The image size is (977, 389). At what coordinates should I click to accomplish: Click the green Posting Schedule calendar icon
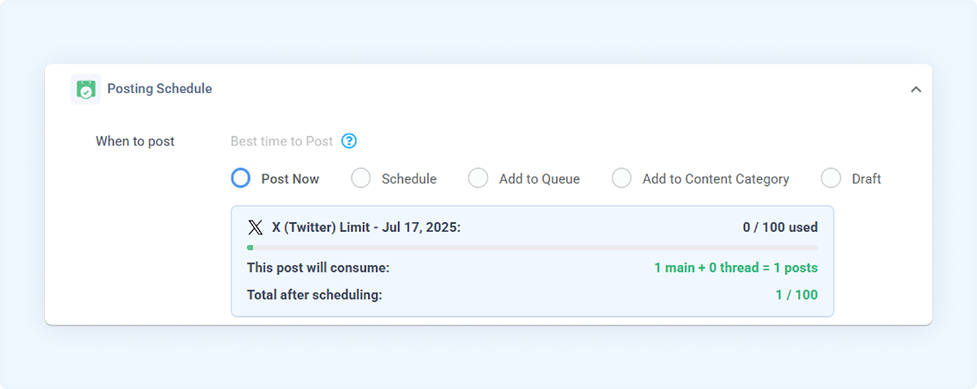(x=86, y=89)
